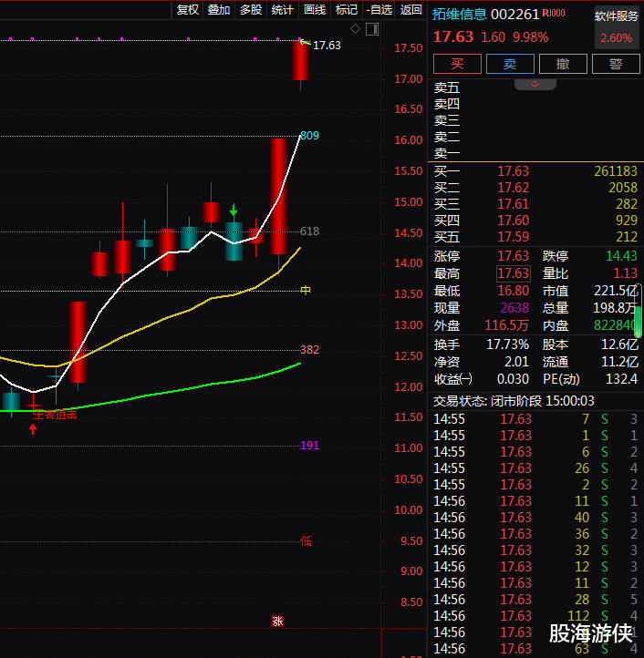Click the 14:55 trade row with volume 26
644x658 pixels.
click(535, 468)
